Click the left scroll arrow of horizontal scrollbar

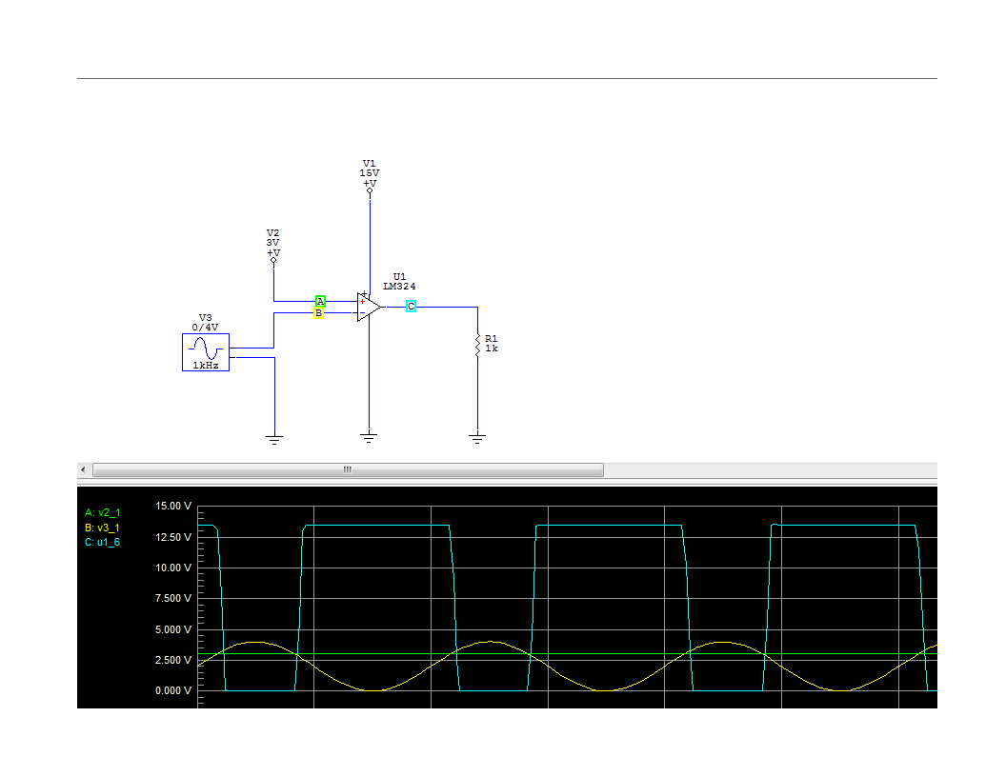click(x=83, y=470)
